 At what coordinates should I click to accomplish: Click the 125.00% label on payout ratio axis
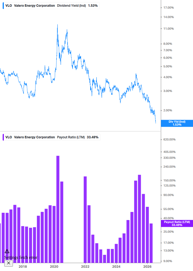coord(169,186)
